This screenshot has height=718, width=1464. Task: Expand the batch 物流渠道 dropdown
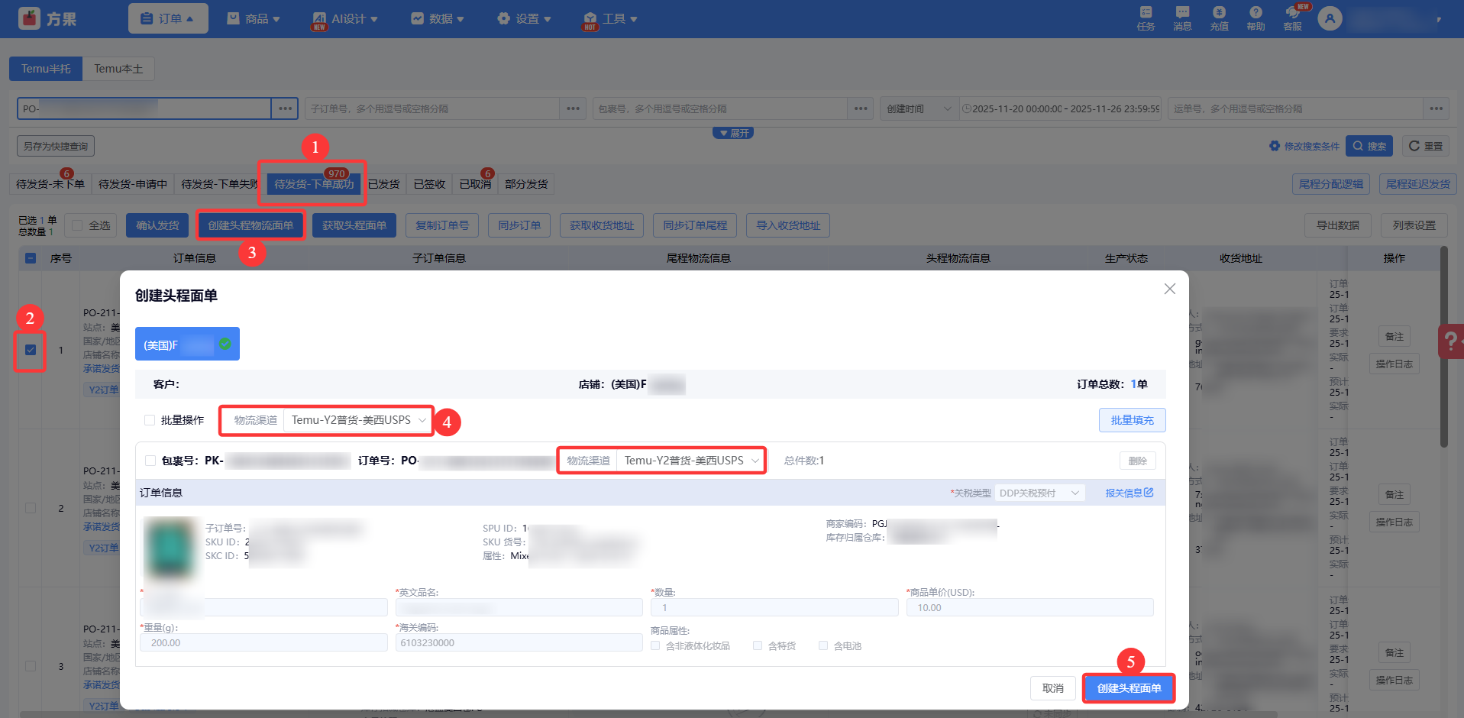click(357, 420)
